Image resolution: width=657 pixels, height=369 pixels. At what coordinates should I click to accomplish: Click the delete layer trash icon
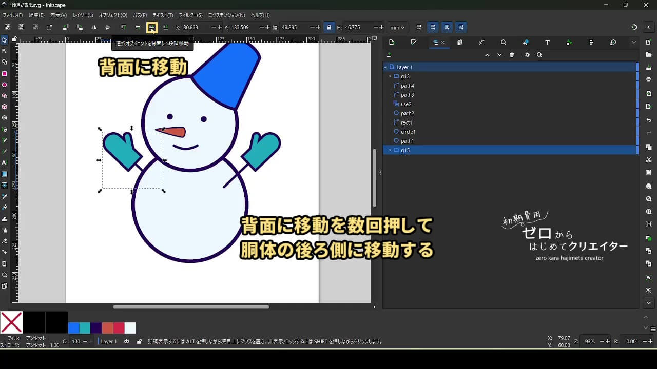click(x=512, y=55)
